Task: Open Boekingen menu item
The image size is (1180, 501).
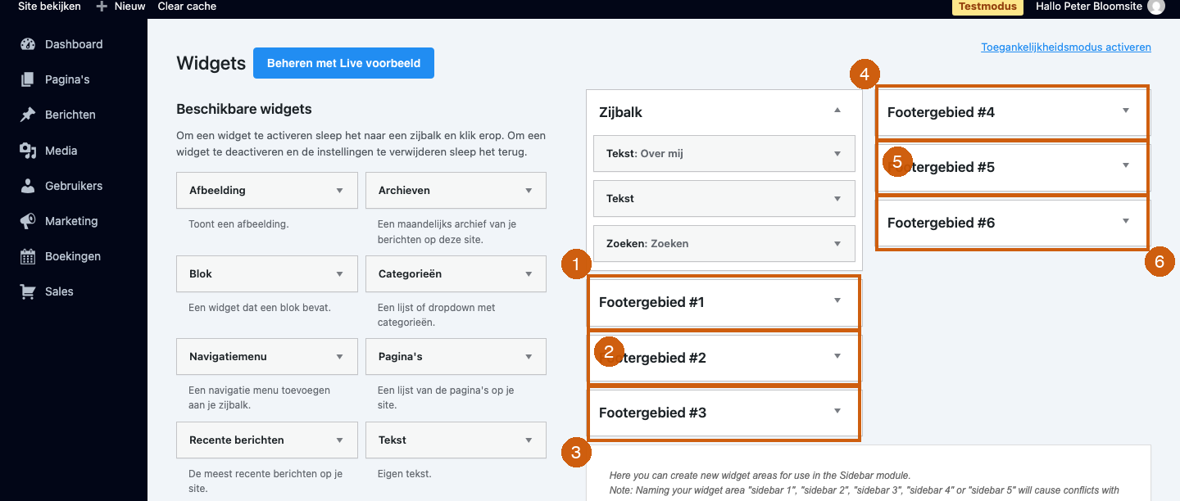Action: coord(73,256)
